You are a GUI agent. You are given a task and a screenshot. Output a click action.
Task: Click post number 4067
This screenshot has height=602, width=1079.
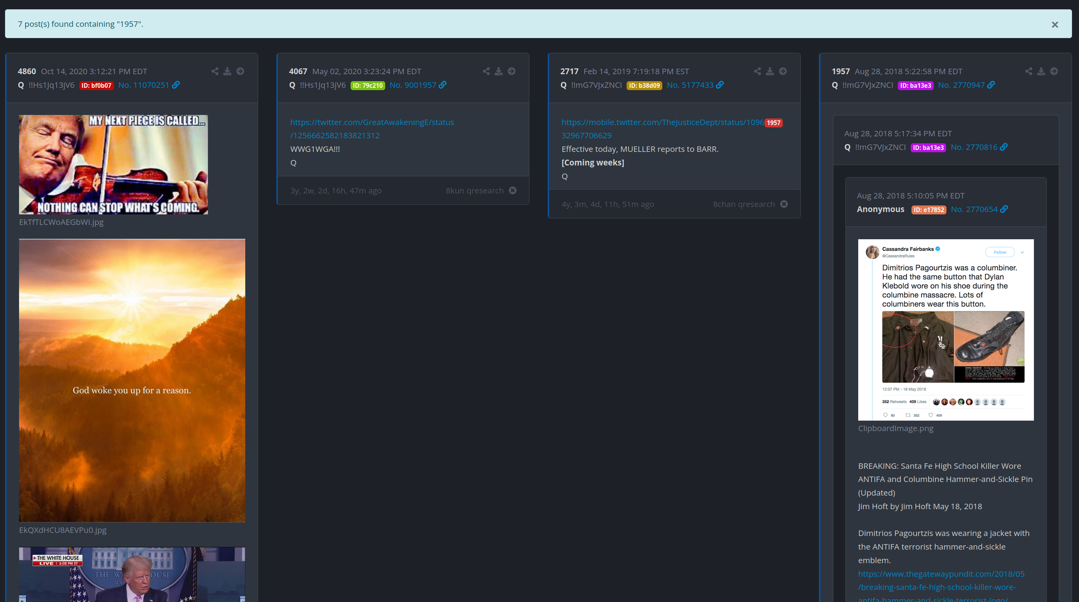(298, 71)
